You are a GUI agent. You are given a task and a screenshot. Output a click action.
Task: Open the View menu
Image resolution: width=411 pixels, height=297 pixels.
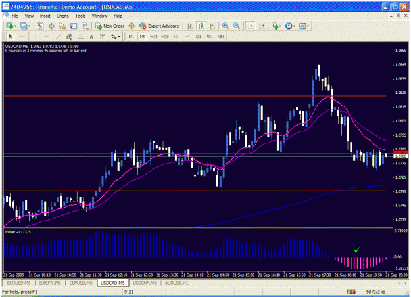tap(29, 16)
